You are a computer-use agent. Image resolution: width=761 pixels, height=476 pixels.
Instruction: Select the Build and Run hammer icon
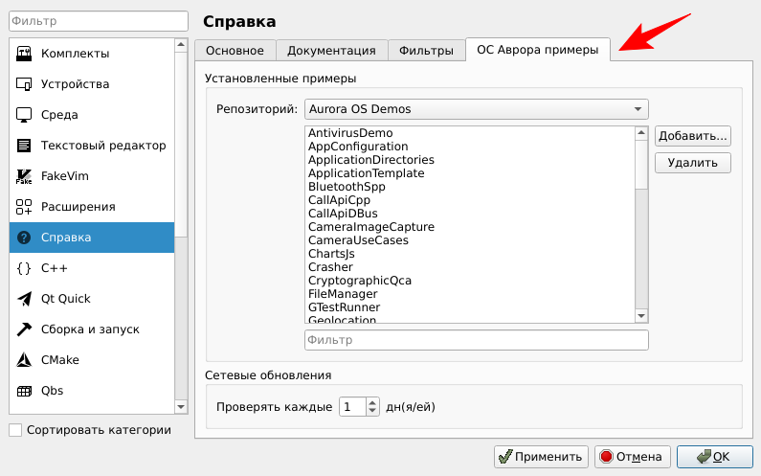(x=24, y=329)
